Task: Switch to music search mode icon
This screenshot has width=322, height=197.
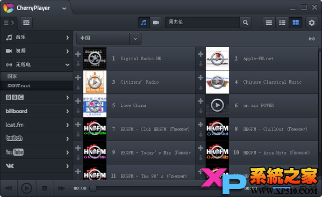Action: [x=144, y=23]
